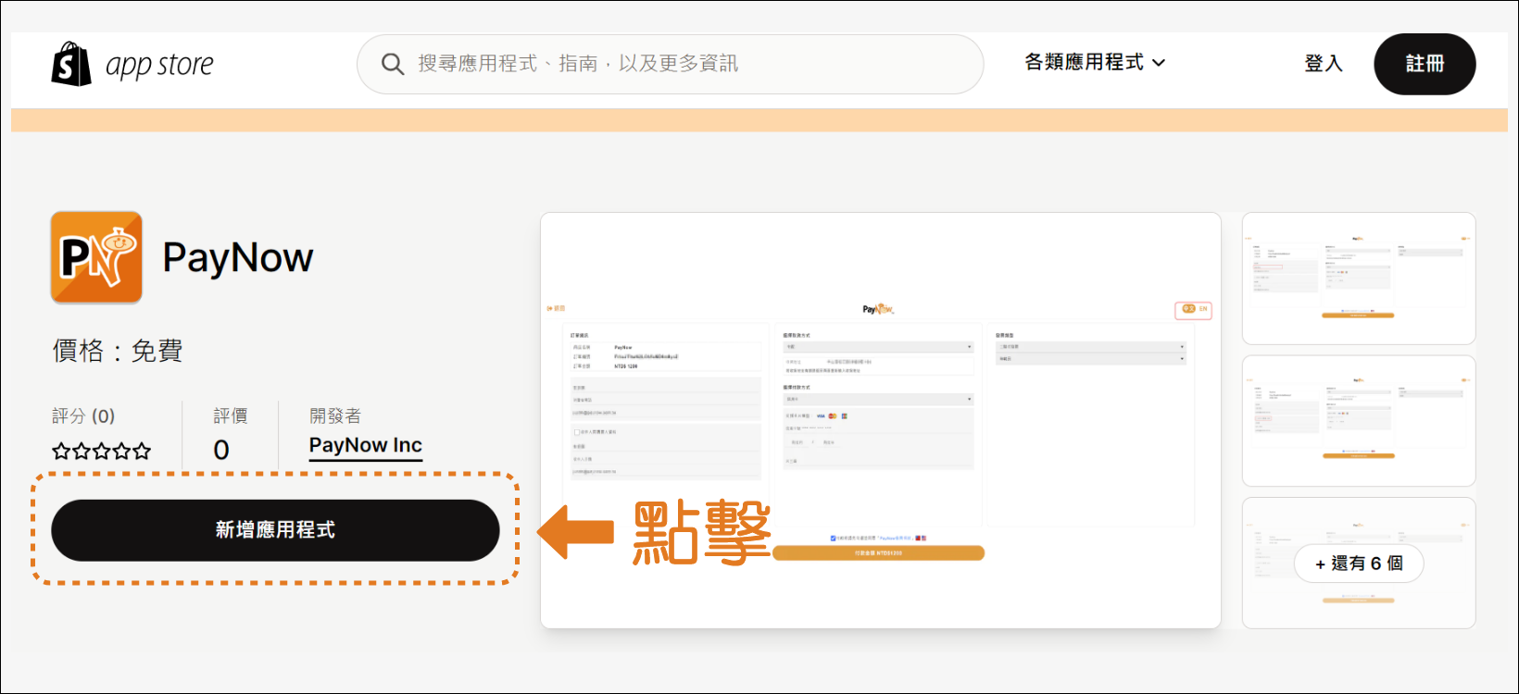Click the 註冊 button

click(1425, 64)
